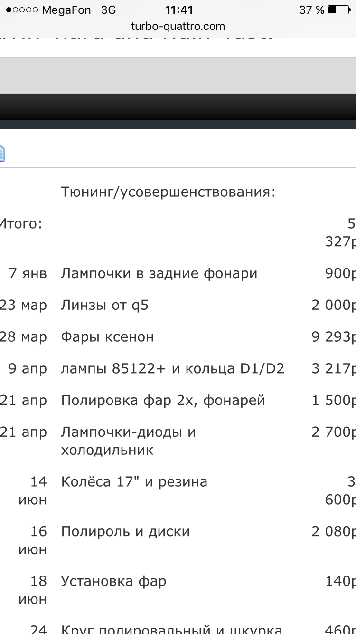Viewport: 356px width, 634px height.
Task: Select лампы 85122+ и кольца D1/D2 row
Action: coord(172,369)
